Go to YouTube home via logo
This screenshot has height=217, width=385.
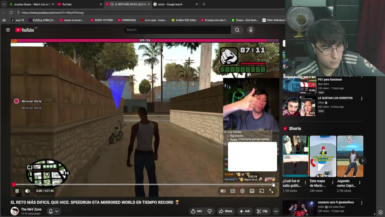pos(24,30)
